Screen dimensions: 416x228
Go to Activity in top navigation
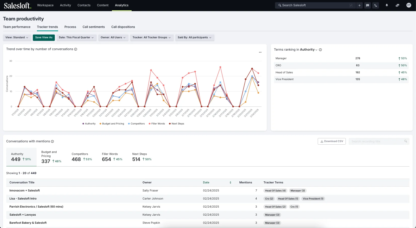65,5
